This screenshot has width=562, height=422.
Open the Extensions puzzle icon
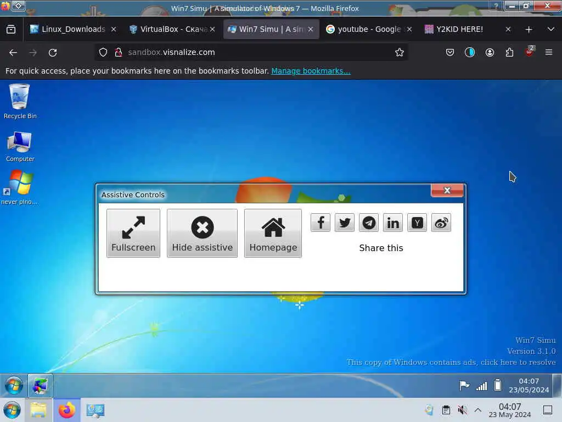click(x=509, y=52)
